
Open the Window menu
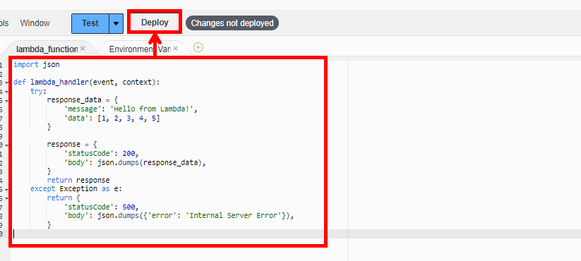[x=35, y=23]
